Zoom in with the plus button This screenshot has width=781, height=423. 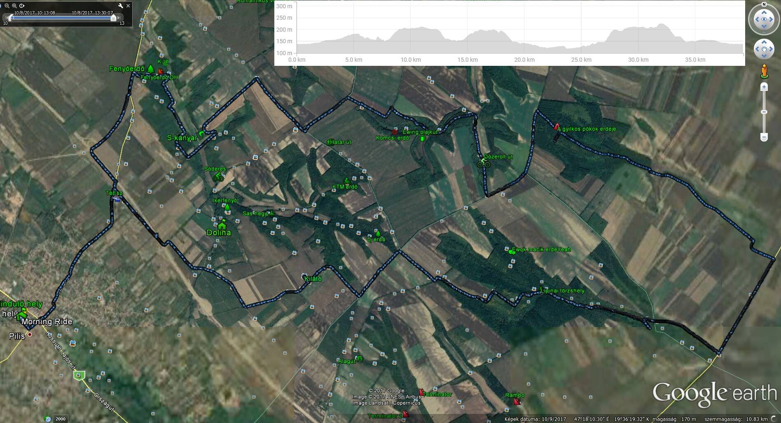click(764, 87)
